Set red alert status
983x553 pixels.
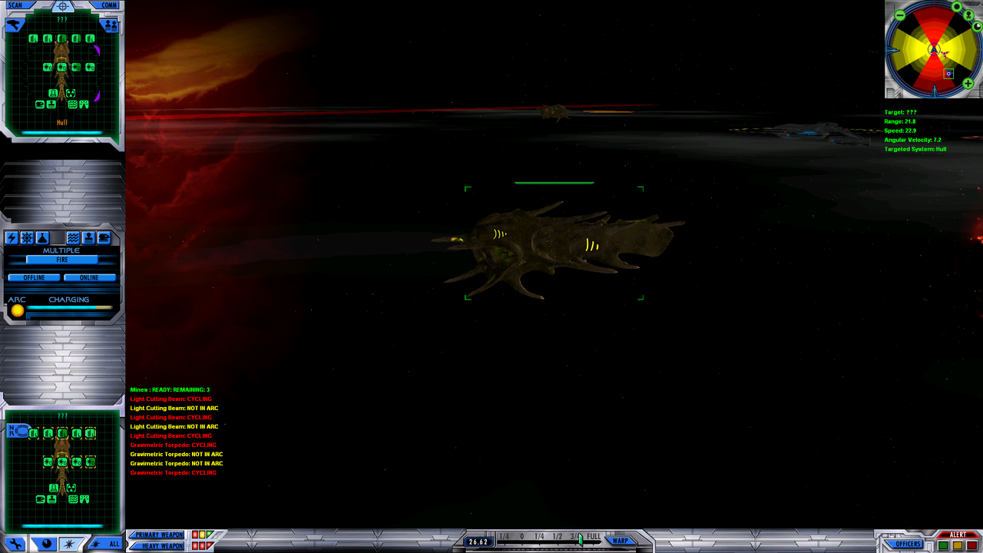[x=972, y=545]
